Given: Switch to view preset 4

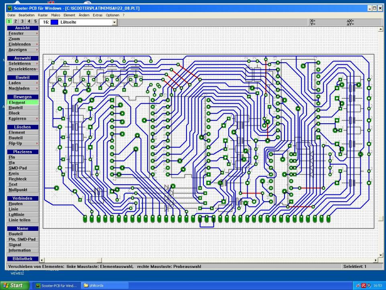Looking at the screenshot, I should click(x=29, y=21).
